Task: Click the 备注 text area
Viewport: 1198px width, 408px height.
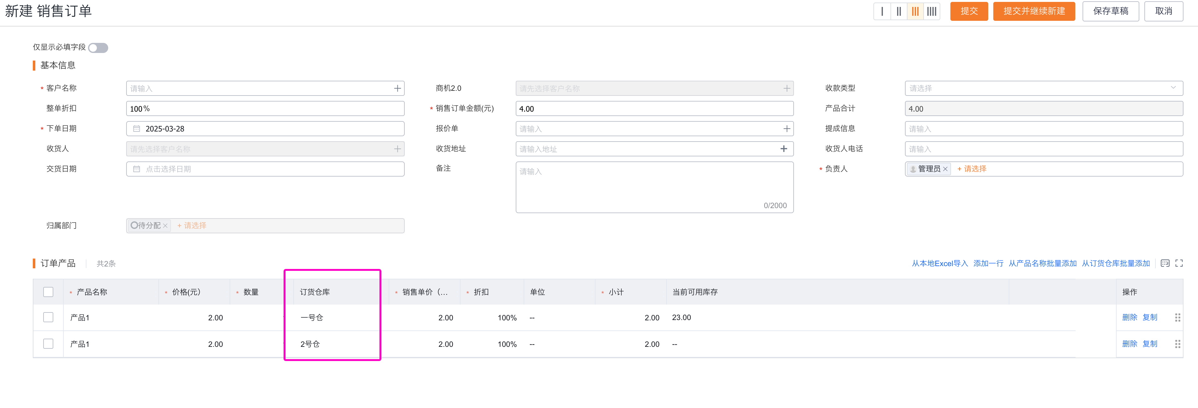Action: click(x=654, y=187)
